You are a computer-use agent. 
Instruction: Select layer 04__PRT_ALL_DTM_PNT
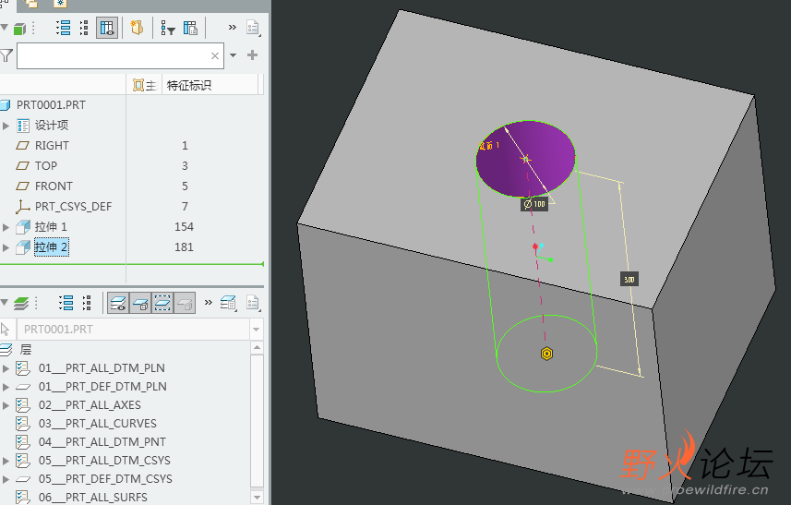click(x=102, y=442)
